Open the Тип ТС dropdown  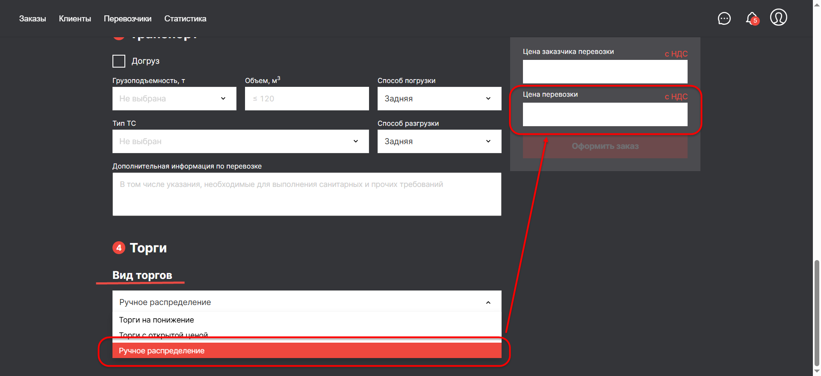240,141
